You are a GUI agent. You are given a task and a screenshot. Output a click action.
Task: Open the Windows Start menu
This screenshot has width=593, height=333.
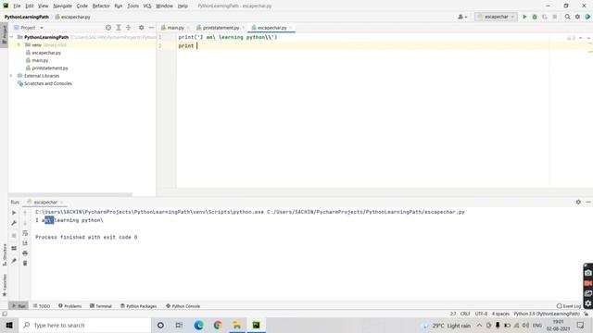pyautogui.click(x=9, y=325)
